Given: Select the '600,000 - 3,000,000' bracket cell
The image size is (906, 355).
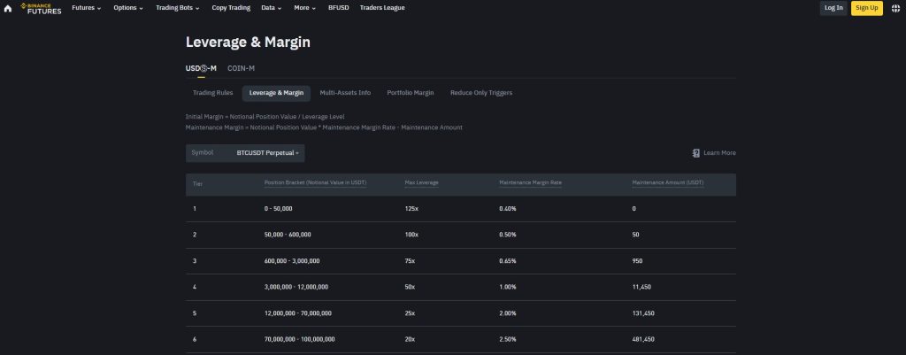Looking at the screenshot, I should pyautogui.click(x=292, y=261).
